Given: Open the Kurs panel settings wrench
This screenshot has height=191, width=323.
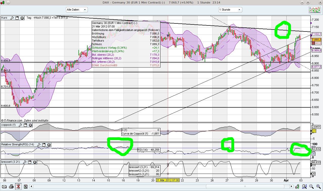Looking at the screenshot, I should pos(12,18).
